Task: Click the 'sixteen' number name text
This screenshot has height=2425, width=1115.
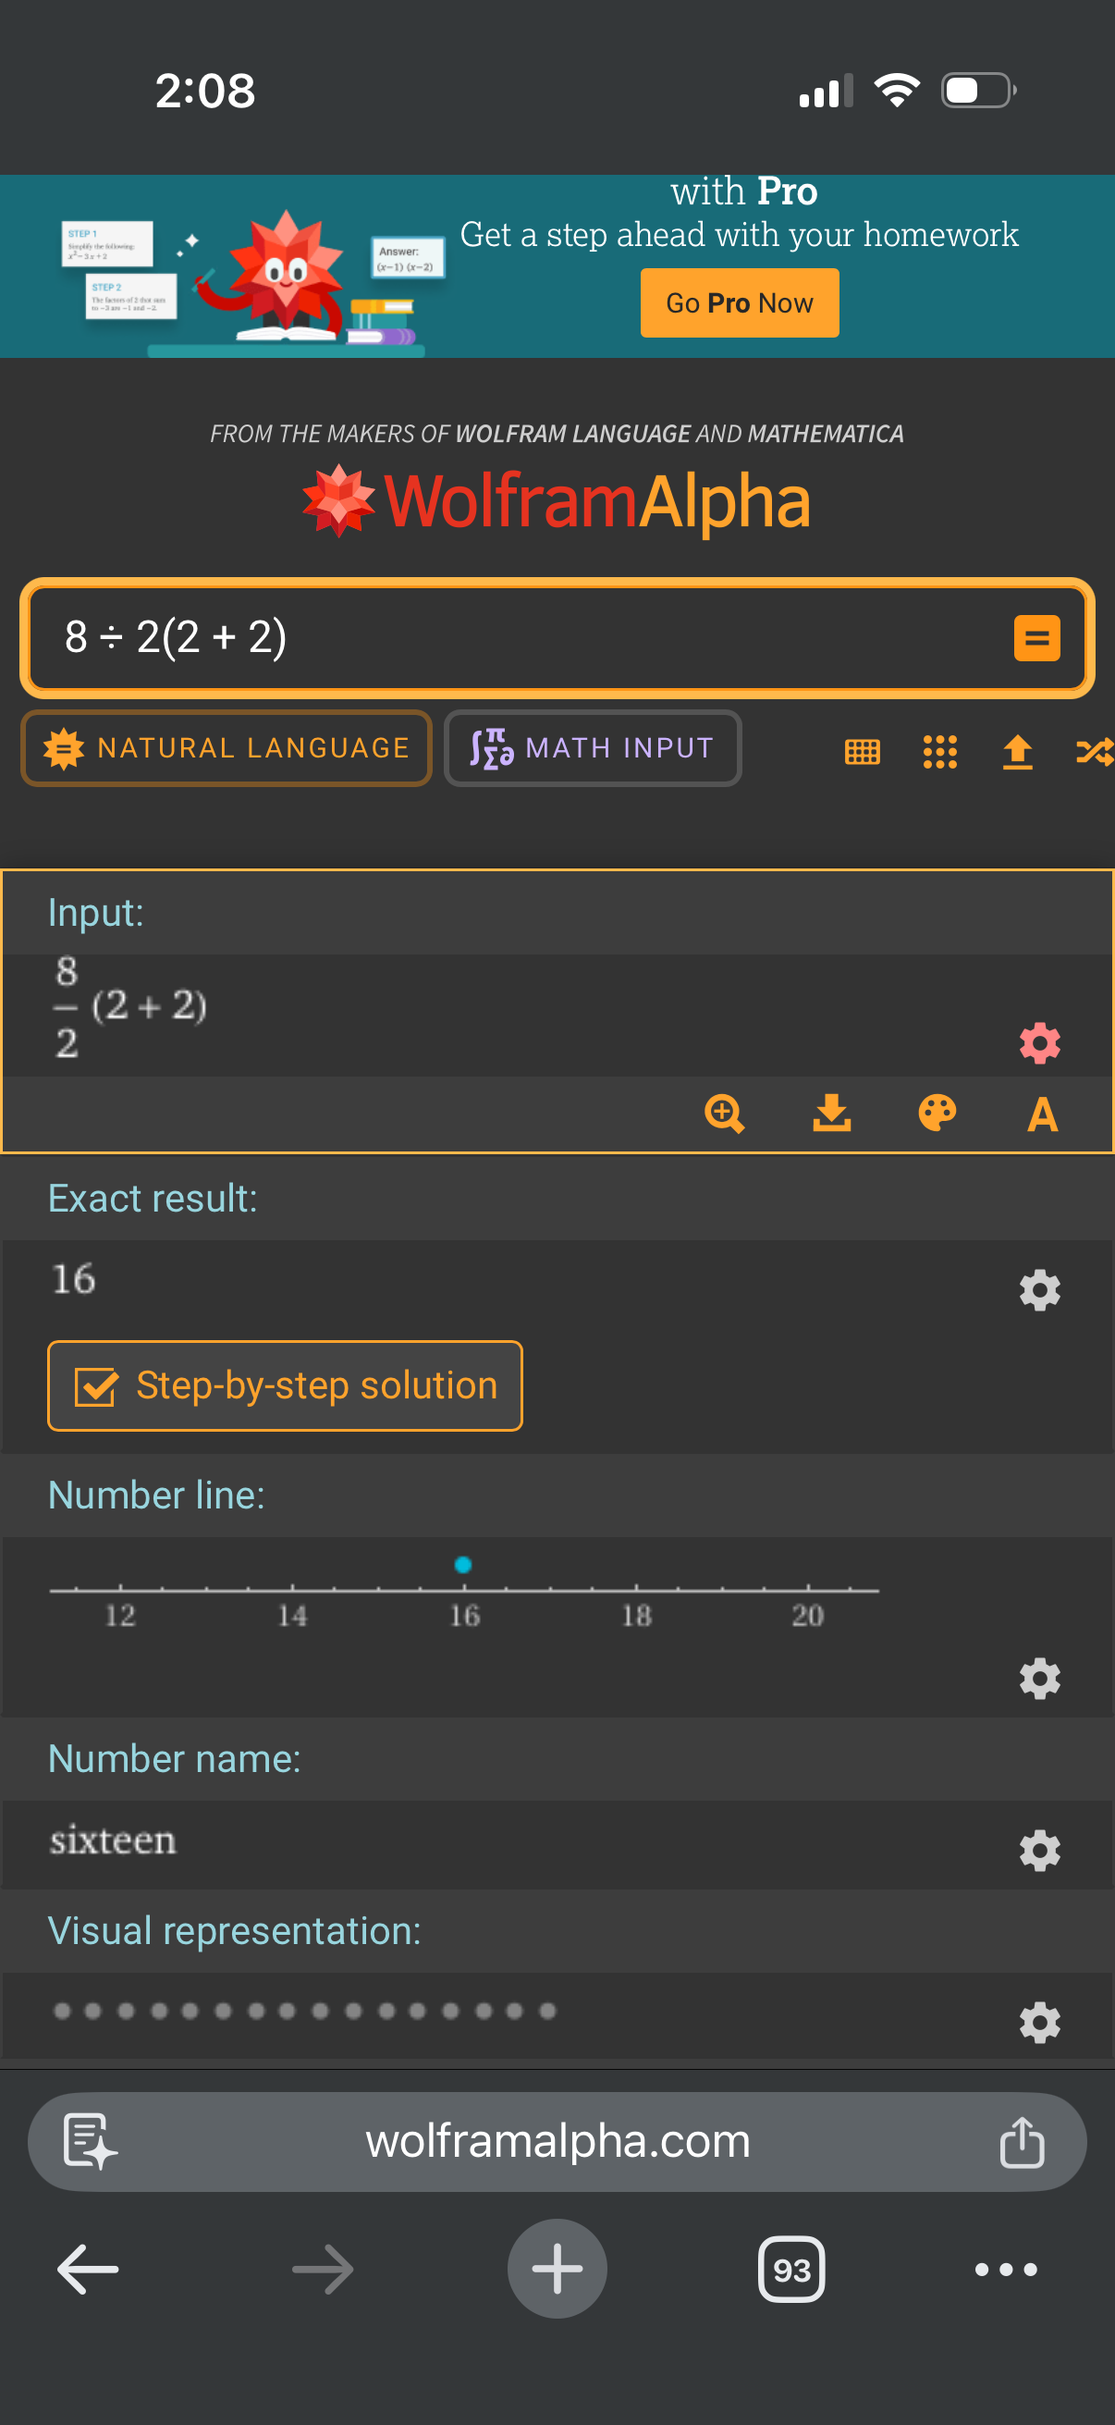Action: [113, 1840]
